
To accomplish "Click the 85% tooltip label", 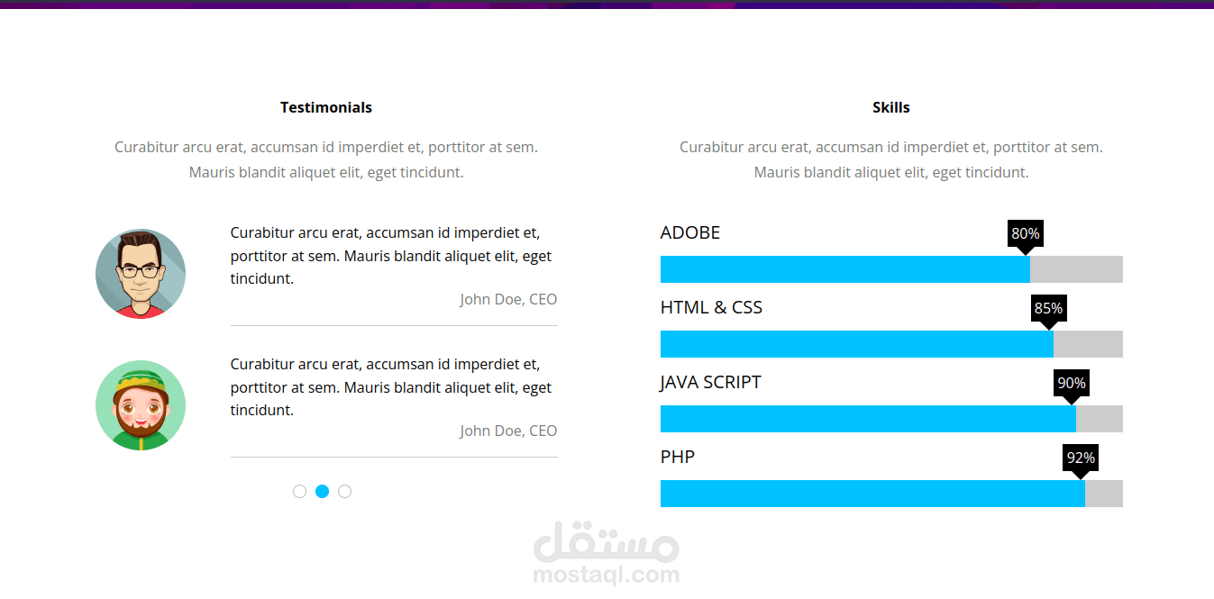I will 1048,309.
